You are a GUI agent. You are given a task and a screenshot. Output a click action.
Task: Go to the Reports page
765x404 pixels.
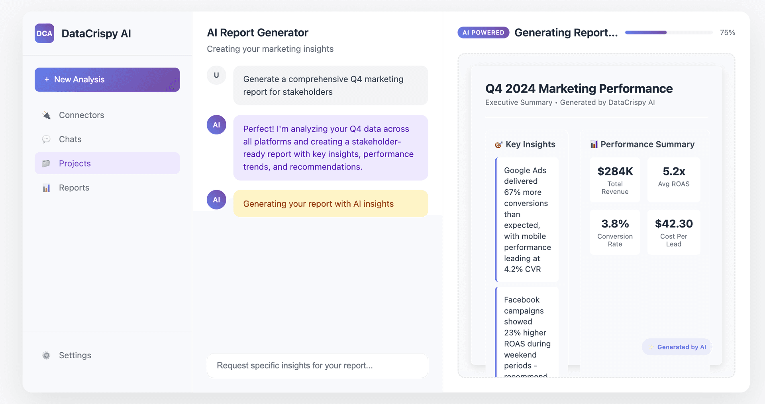point(74,188)
